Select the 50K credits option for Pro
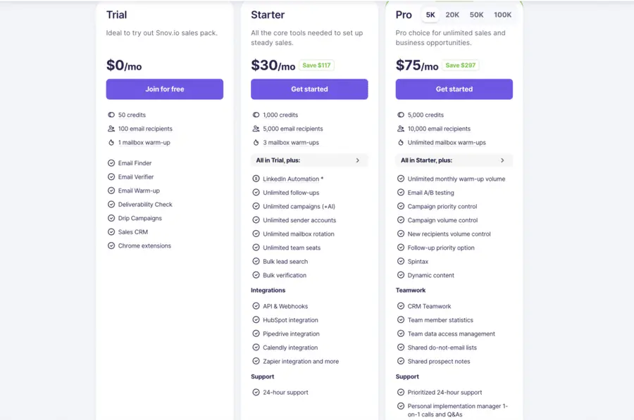 pyautogui.click(x=476, y=14)
